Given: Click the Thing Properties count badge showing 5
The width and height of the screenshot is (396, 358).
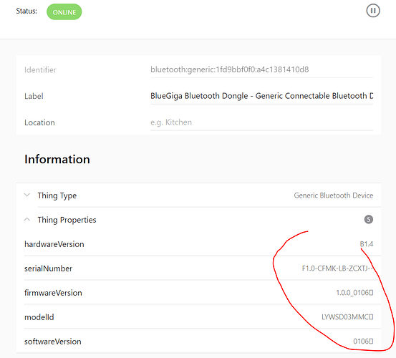Looking at the screenshot, I should (x=369, y=219).
